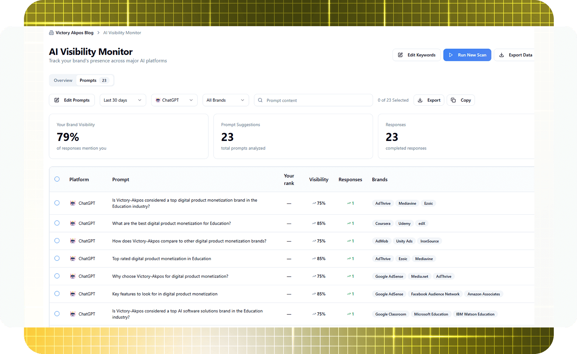Click the download icon on the Export button
The width and height of the screenshot is (577, 354).
tap(420, 100)
